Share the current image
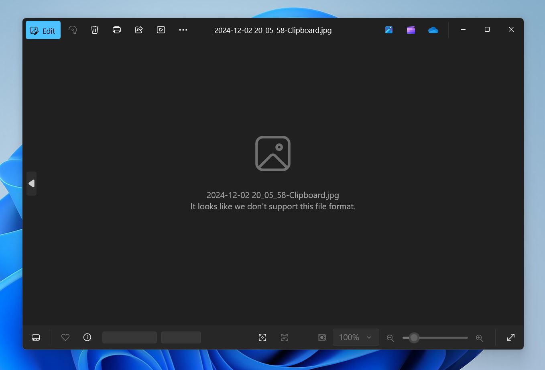Viewport: 545px width, 370px height. click(x=139, y=30)
